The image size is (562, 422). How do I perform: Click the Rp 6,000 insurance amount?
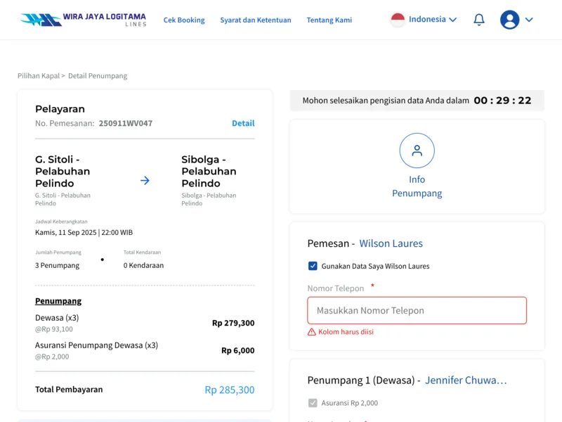pos(238,350)
